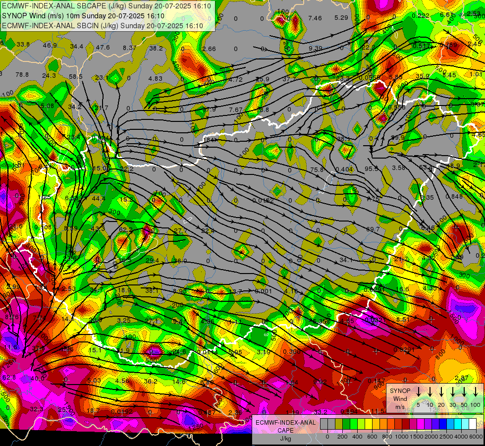Click the 5.03 value on the map
This screenshot has height=446, width=485.
(94, 380)
